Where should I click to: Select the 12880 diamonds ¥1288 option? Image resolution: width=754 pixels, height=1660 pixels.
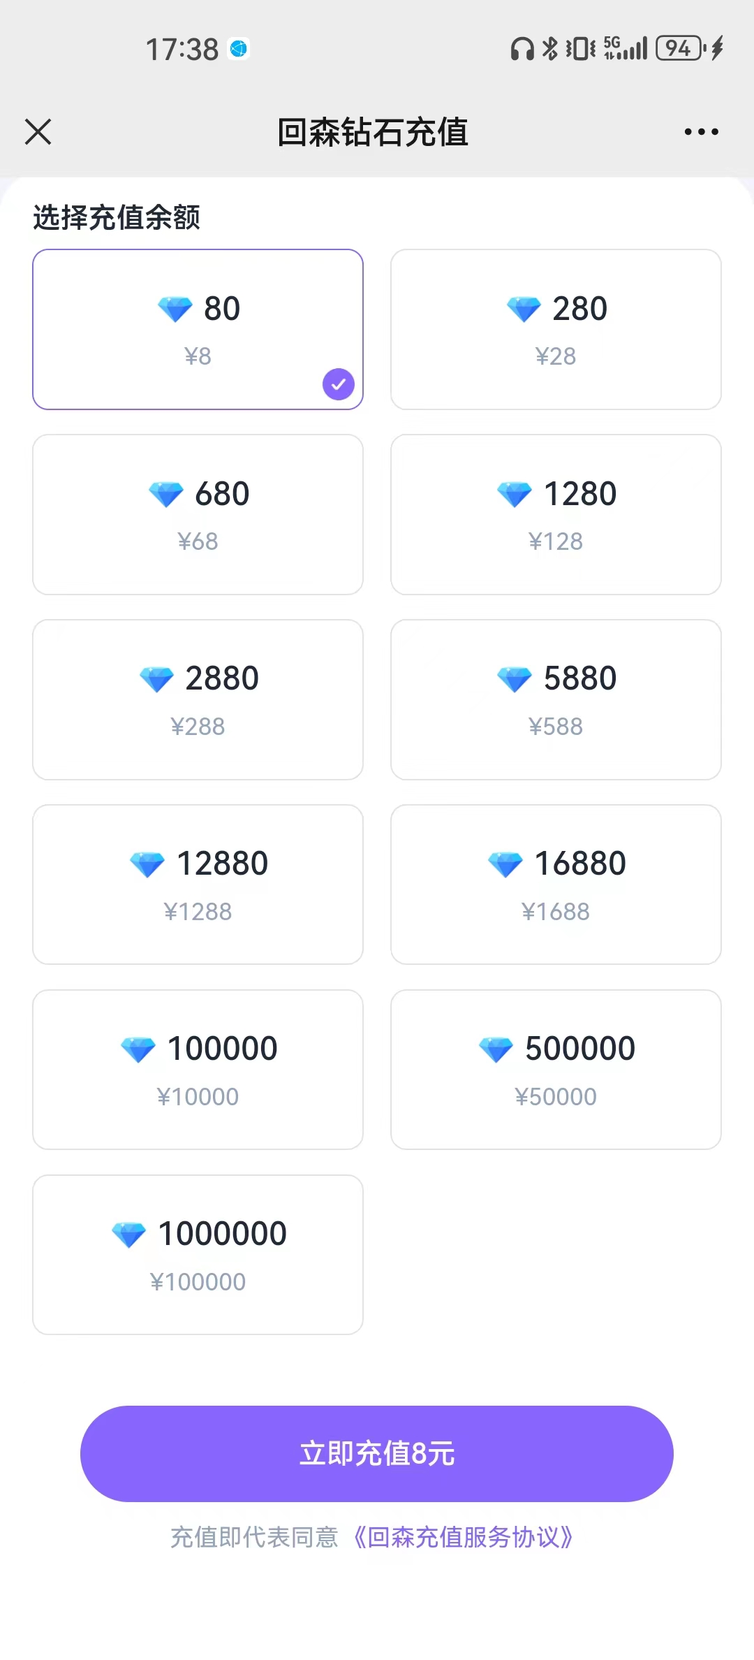click(198, 884)
